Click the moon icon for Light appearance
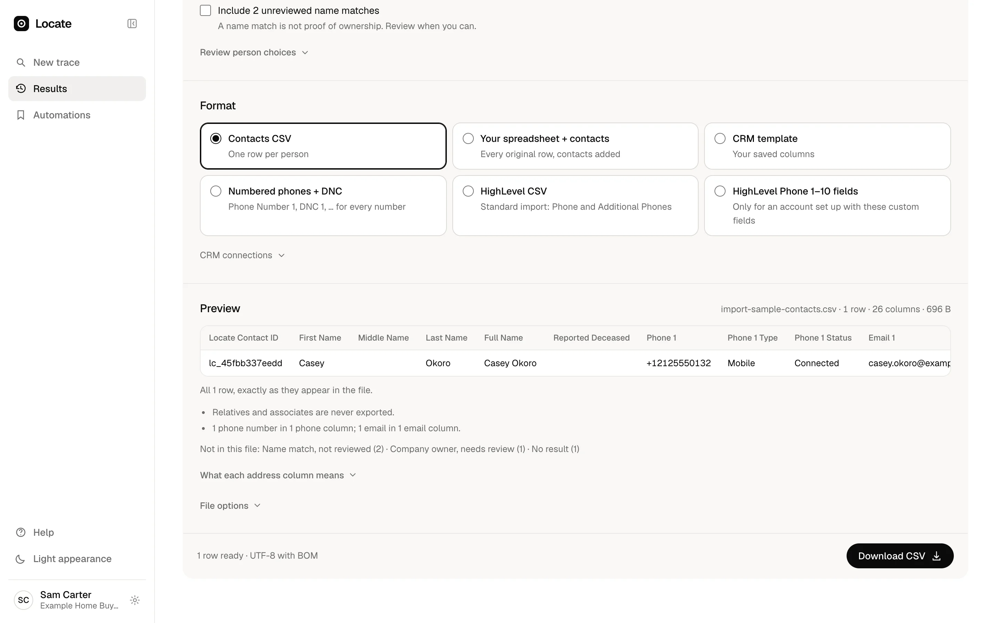The image size is (996, 623). click(21, 559)
